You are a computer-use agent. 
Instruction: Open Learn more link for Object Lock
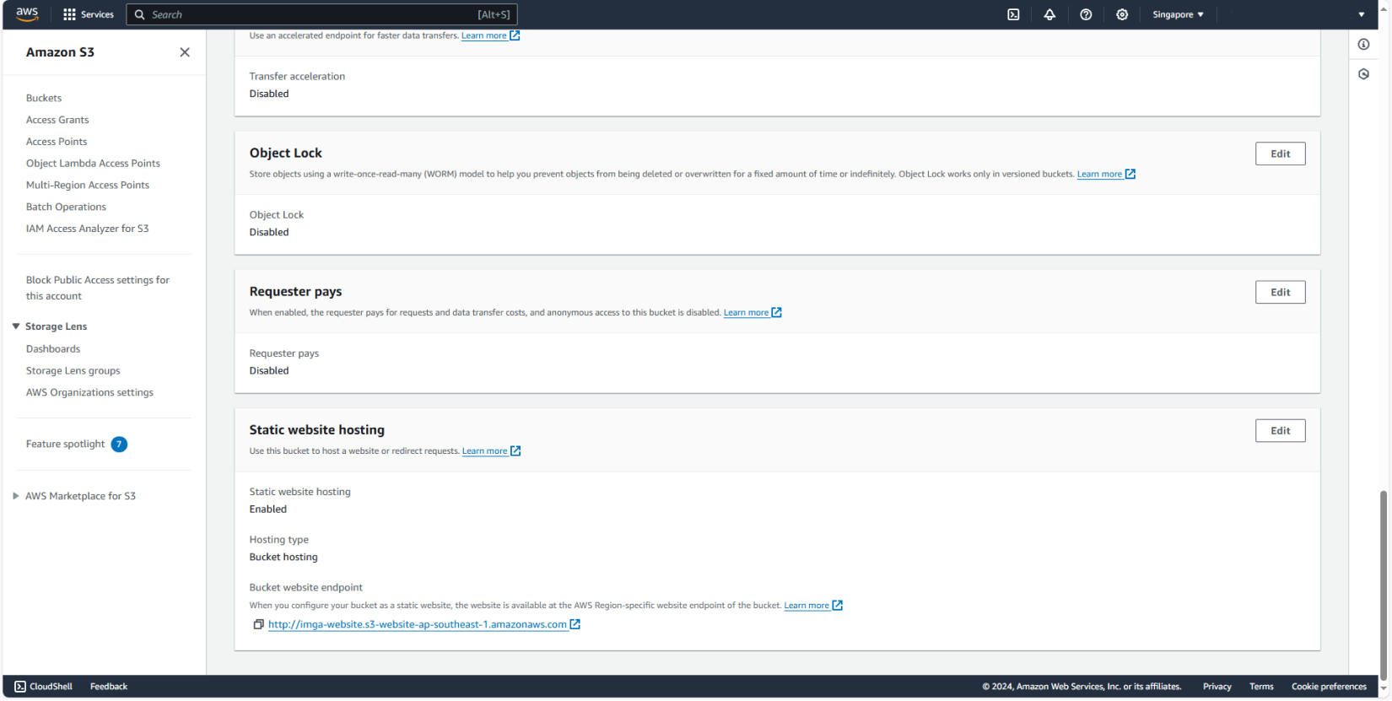tap(1106, 174)
